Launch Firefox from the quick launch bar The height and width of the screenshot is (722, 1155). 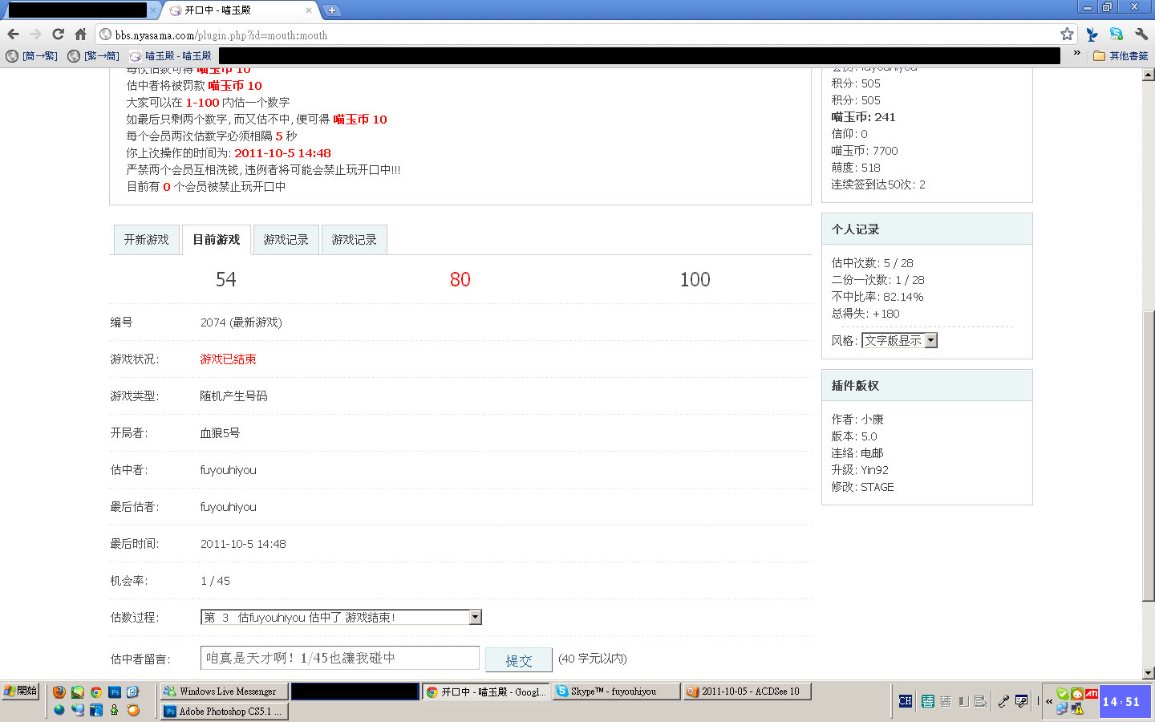[x=59, y=692]
